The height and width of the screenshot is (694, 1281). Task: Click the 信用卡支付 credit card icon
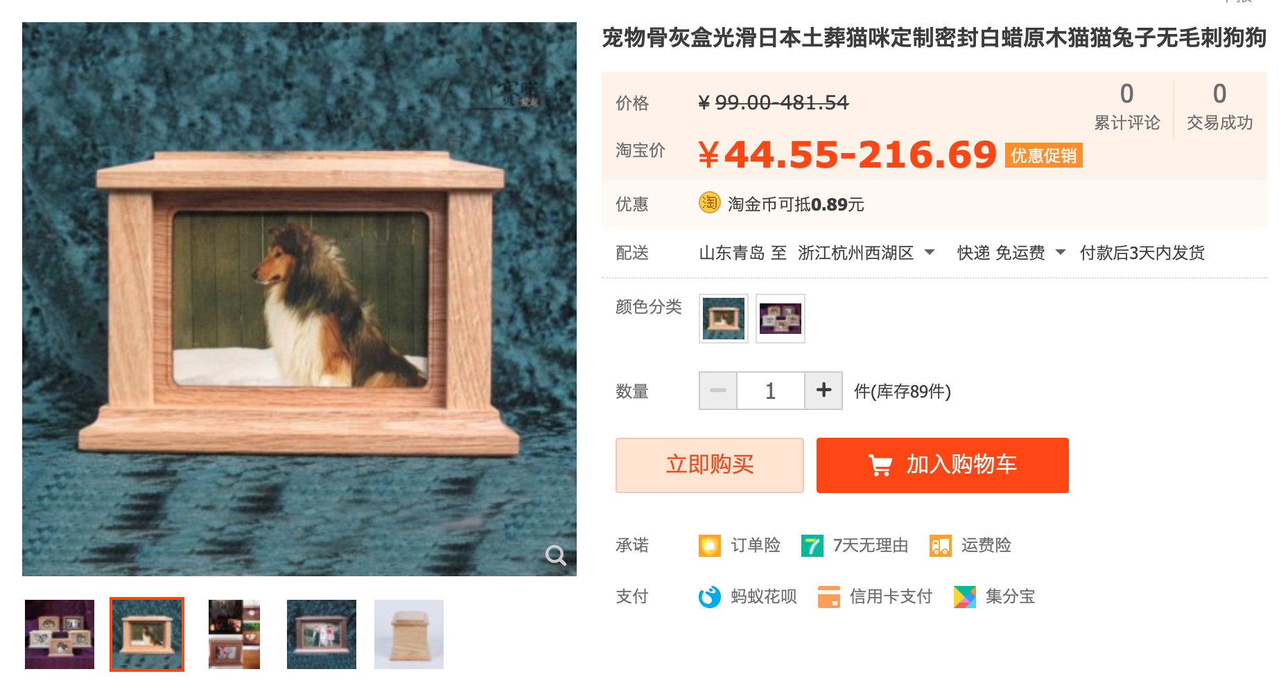coord(829,596)
